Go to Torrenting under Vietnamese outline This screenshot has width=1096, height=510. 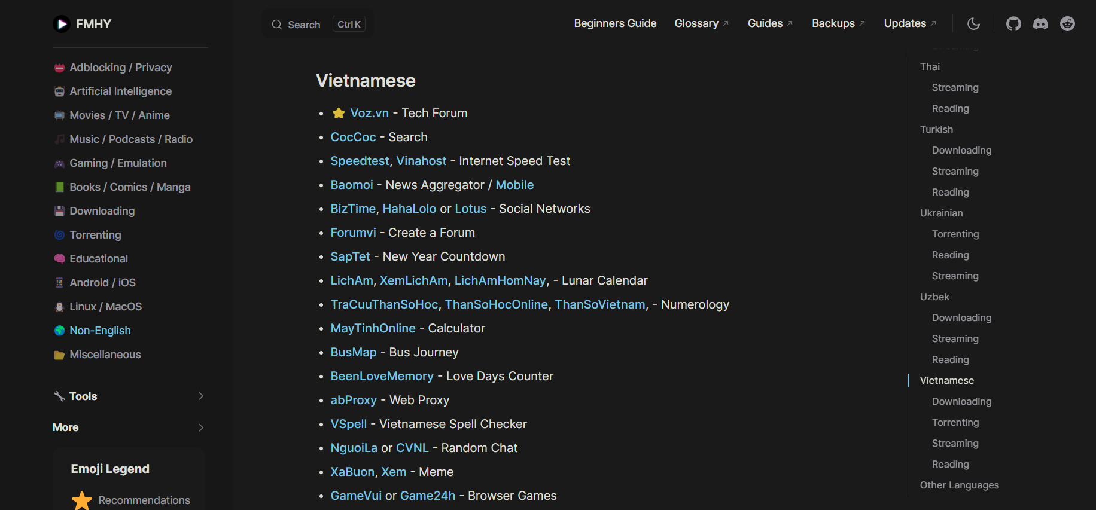coord(955,422)
